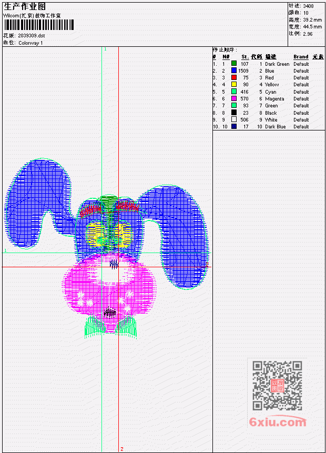This screenshot has height=453, width=326.
Task: Select the height value '39.2 mm'
Action: (x=312, y=19)
